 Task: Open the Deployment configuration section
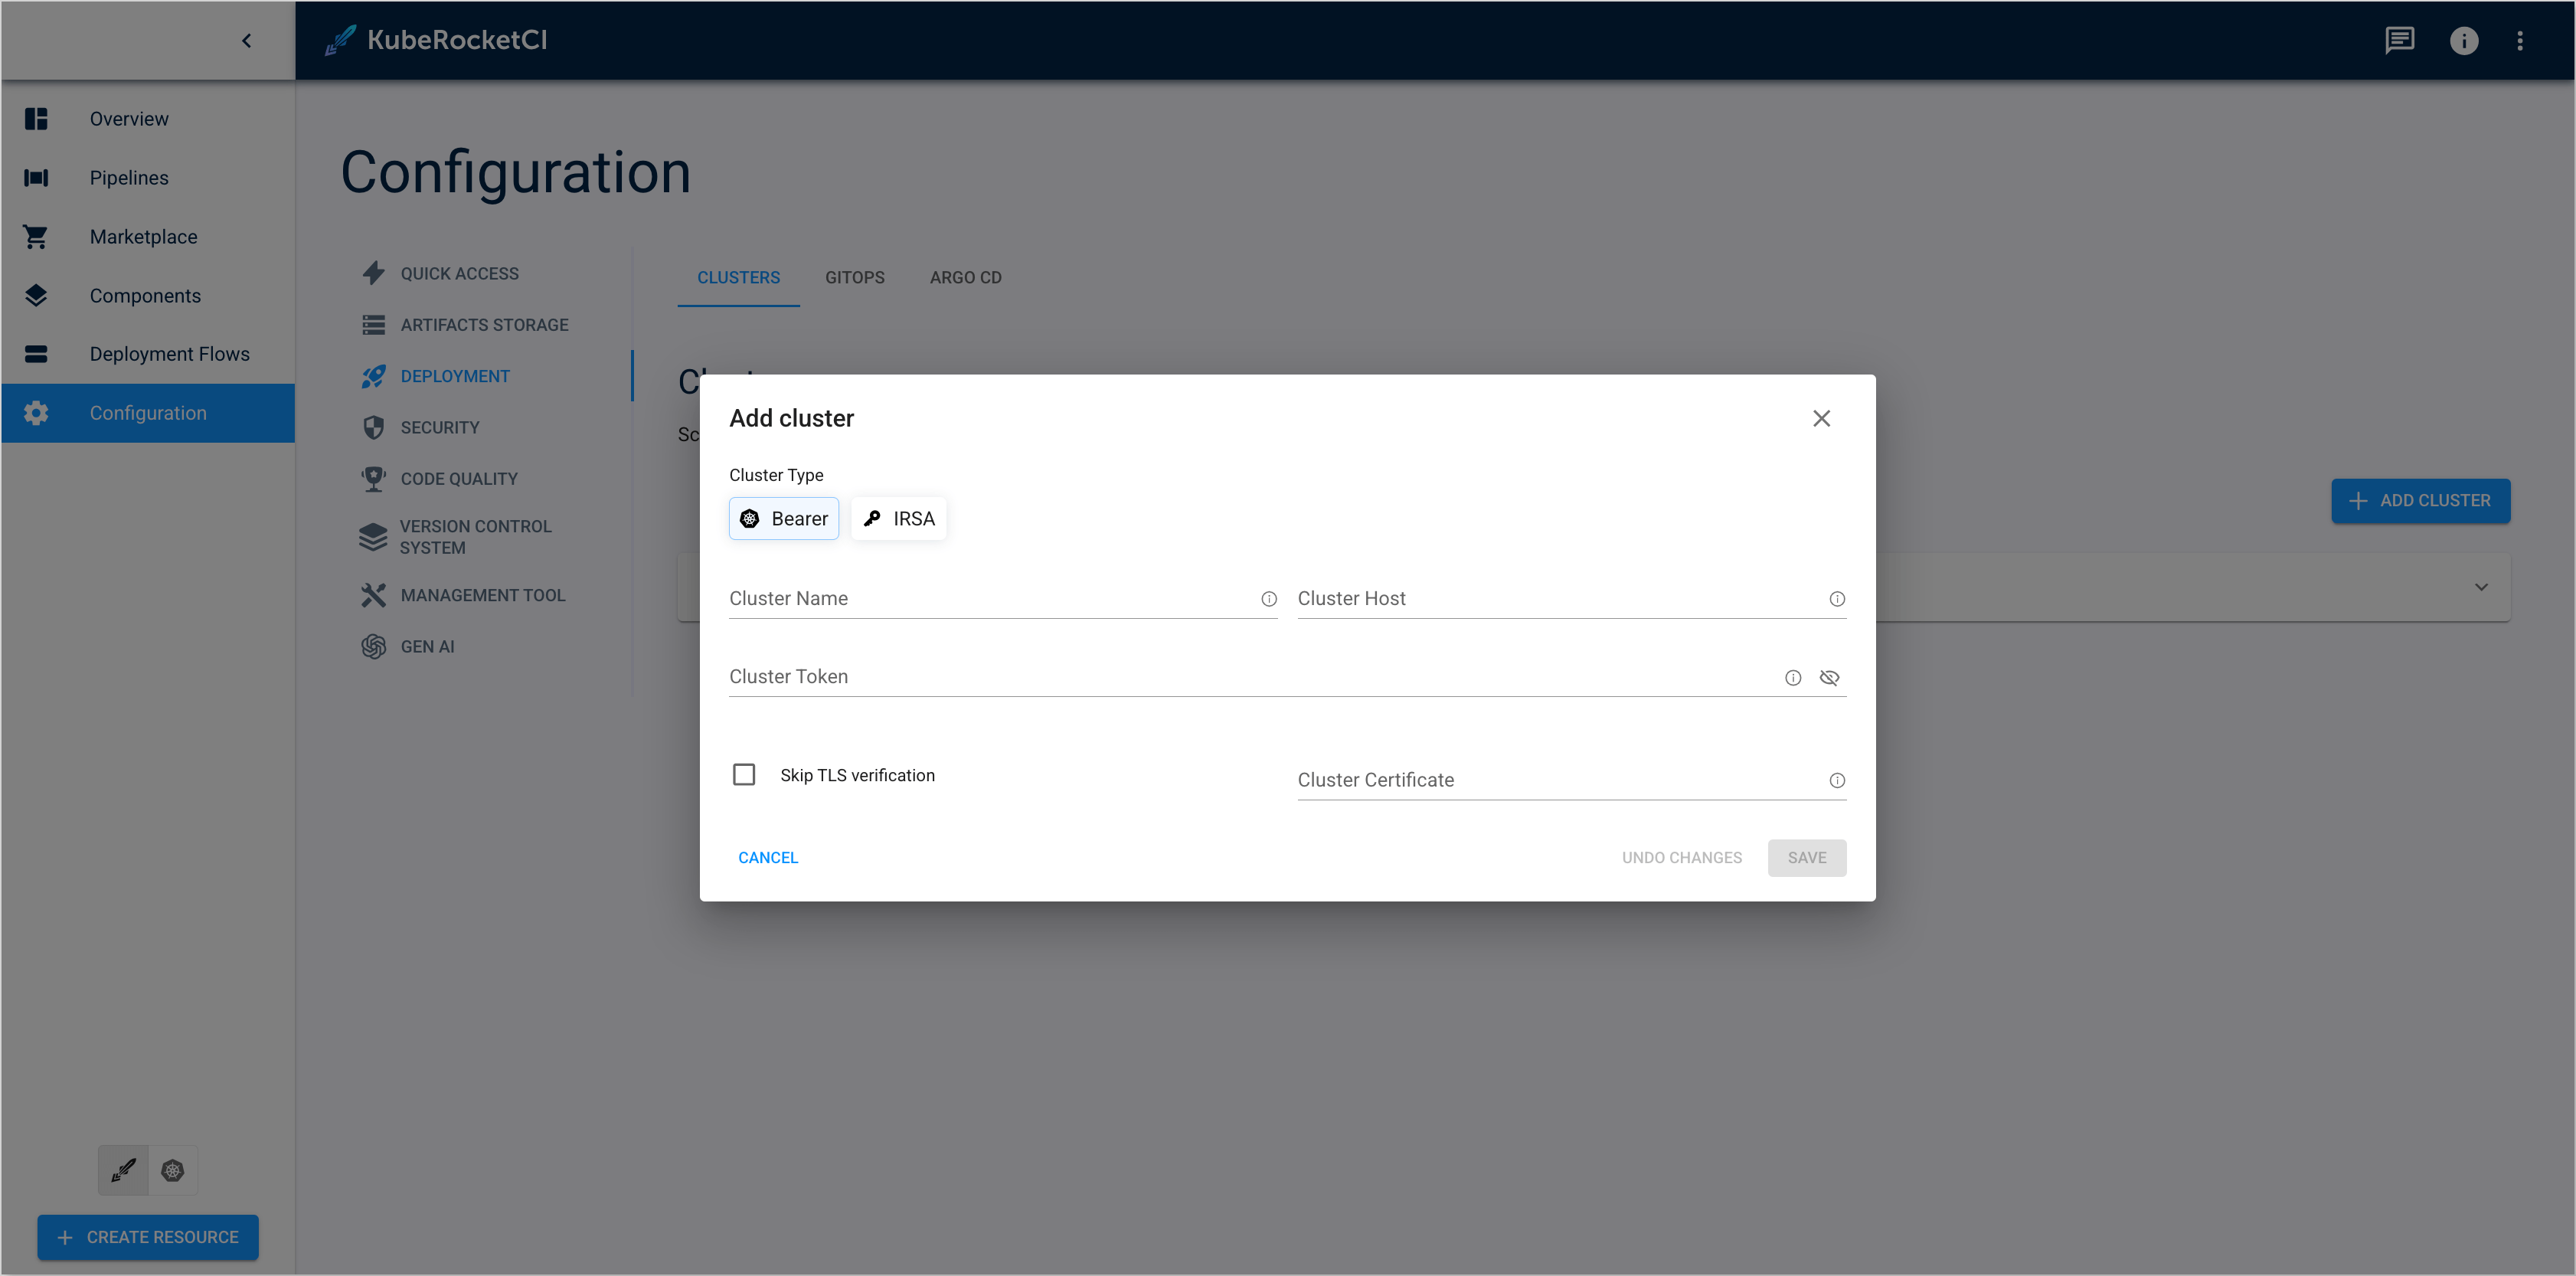pos(455,375)
